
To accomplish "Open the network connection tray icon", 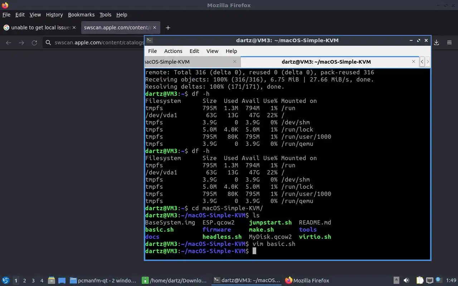I will coord(430,281).
